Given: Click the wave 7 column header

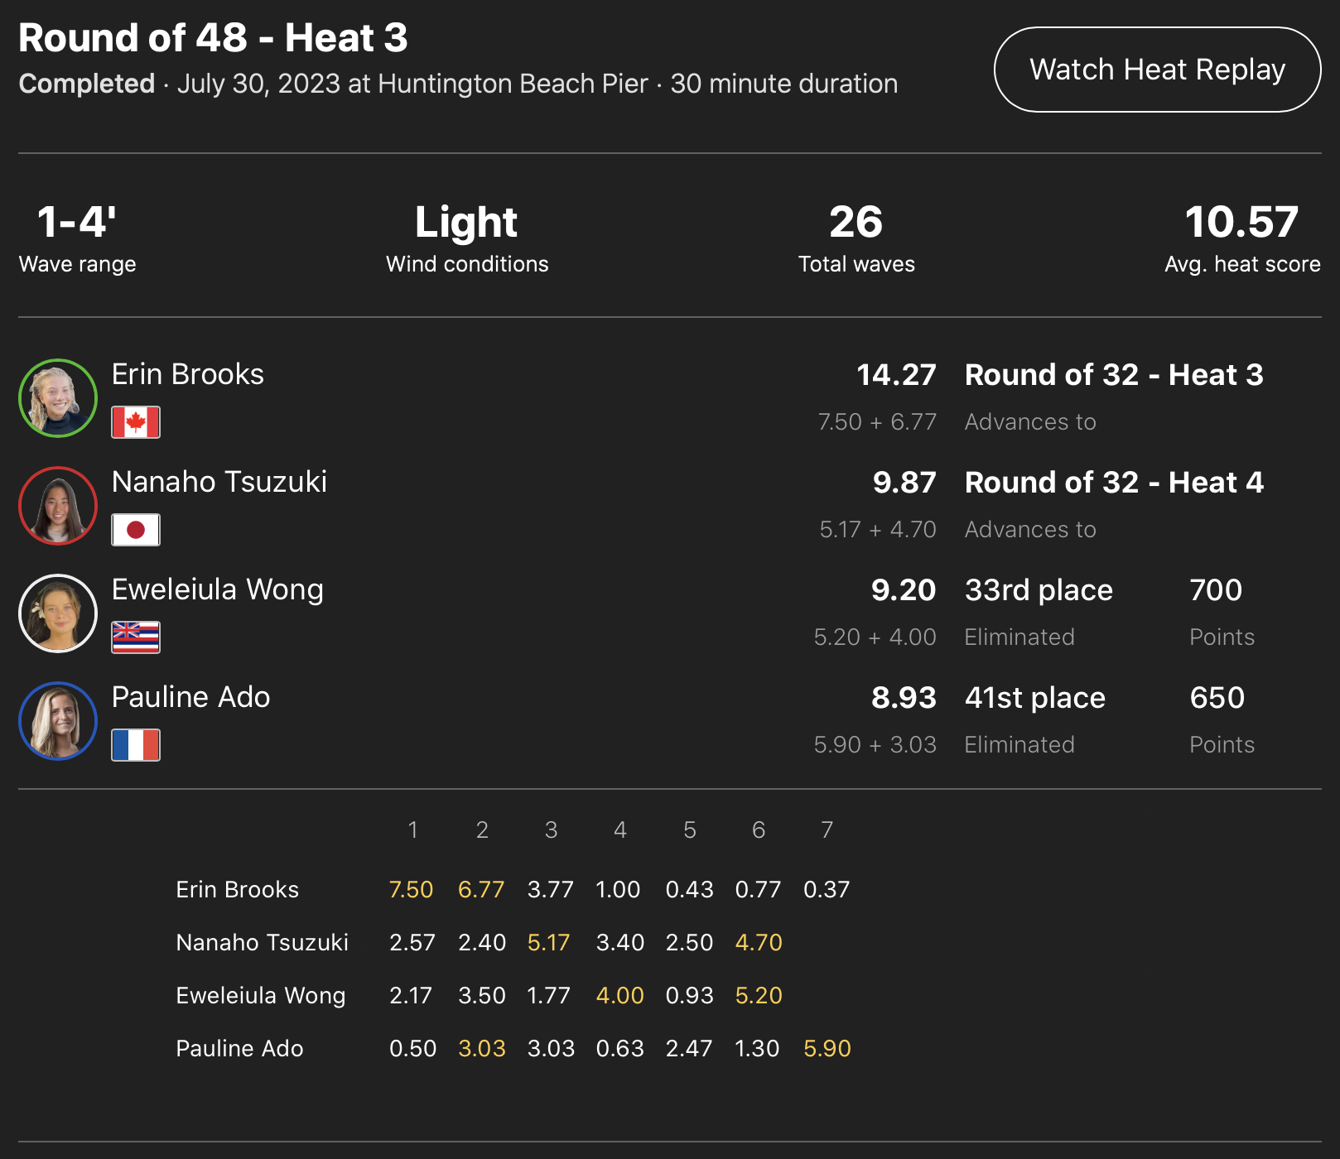Looking at the screenshot, I should (827, 830).
